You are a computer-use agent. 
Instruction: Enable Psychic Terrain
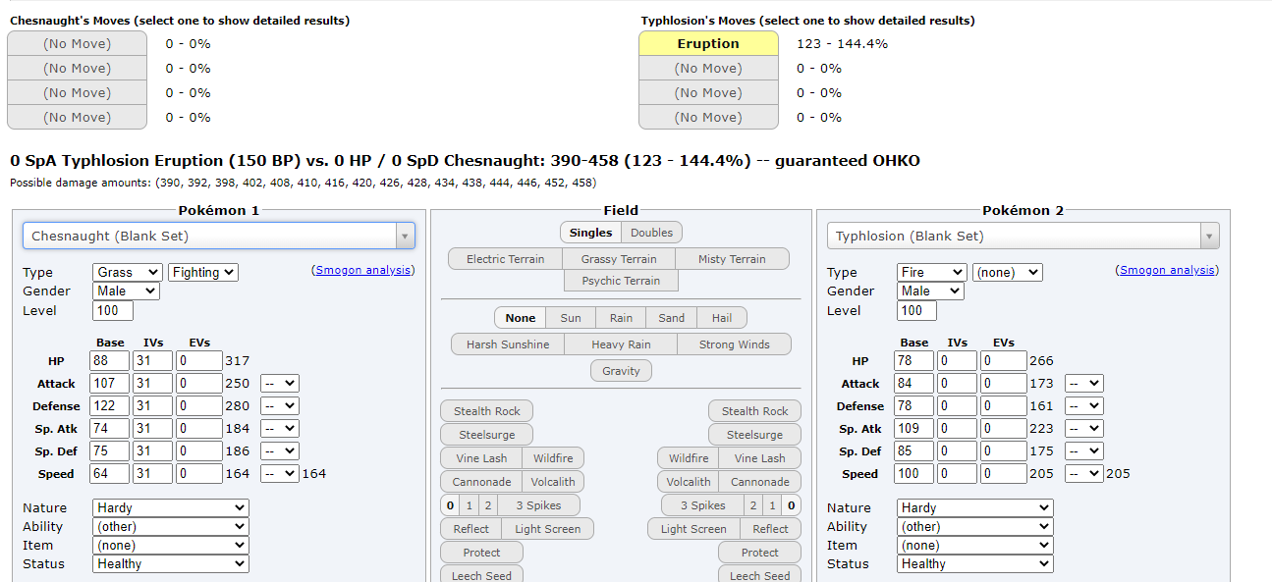(x=621, y=281)
